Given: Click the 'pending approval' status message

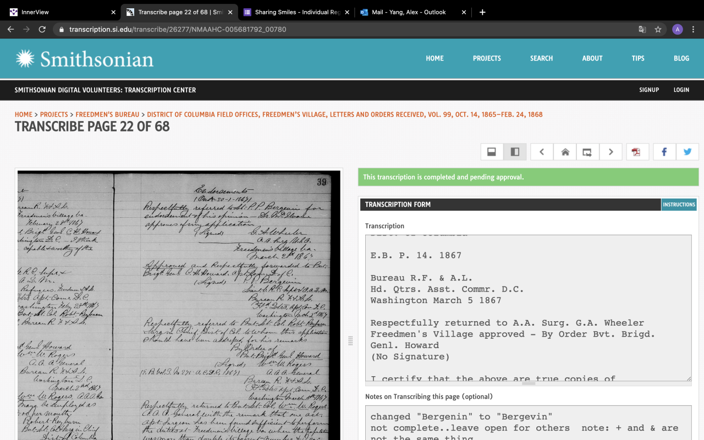Looking at the screenshot, I should pos(528,177).
